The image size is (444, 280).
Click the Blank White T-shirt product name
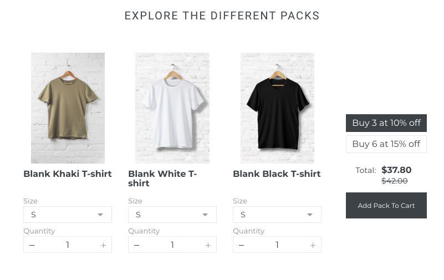(x=162, y=178)
